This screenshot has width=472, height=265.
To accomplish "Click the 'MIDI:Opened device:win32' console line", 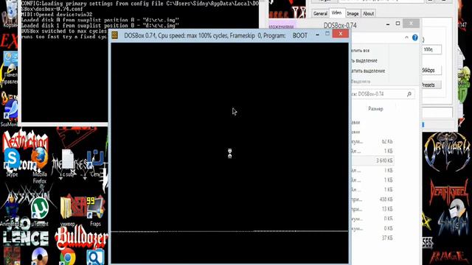I will [x=57, y=15].
